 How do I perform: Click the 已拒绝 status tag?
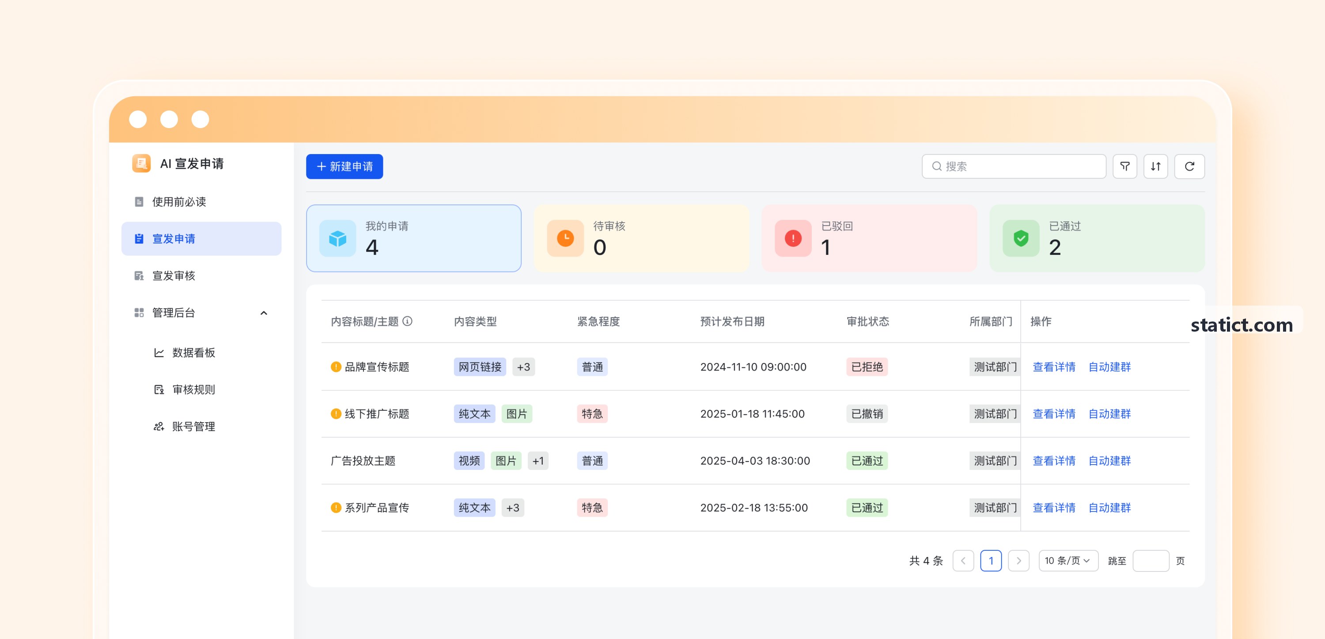(867, 367)
